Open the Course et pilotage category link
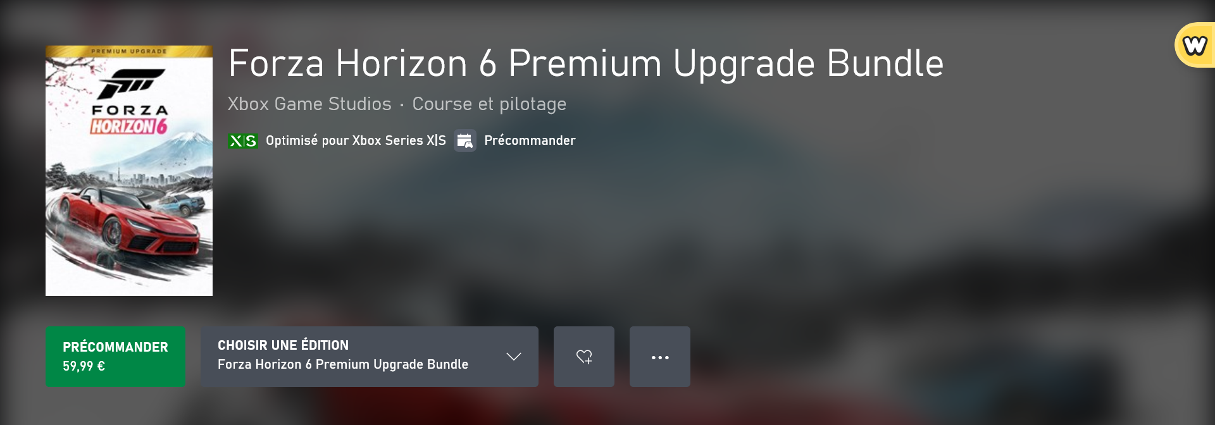The width and height of the screenshot is (1215, 425). click(489, 104)
